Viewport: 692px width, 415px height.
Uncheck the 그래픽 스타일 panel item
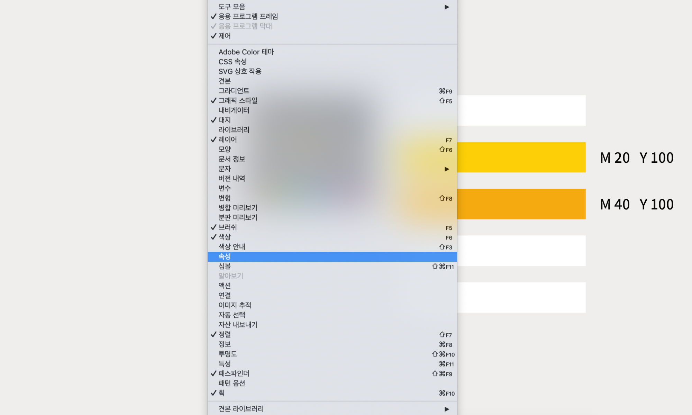tap(238, 101)
